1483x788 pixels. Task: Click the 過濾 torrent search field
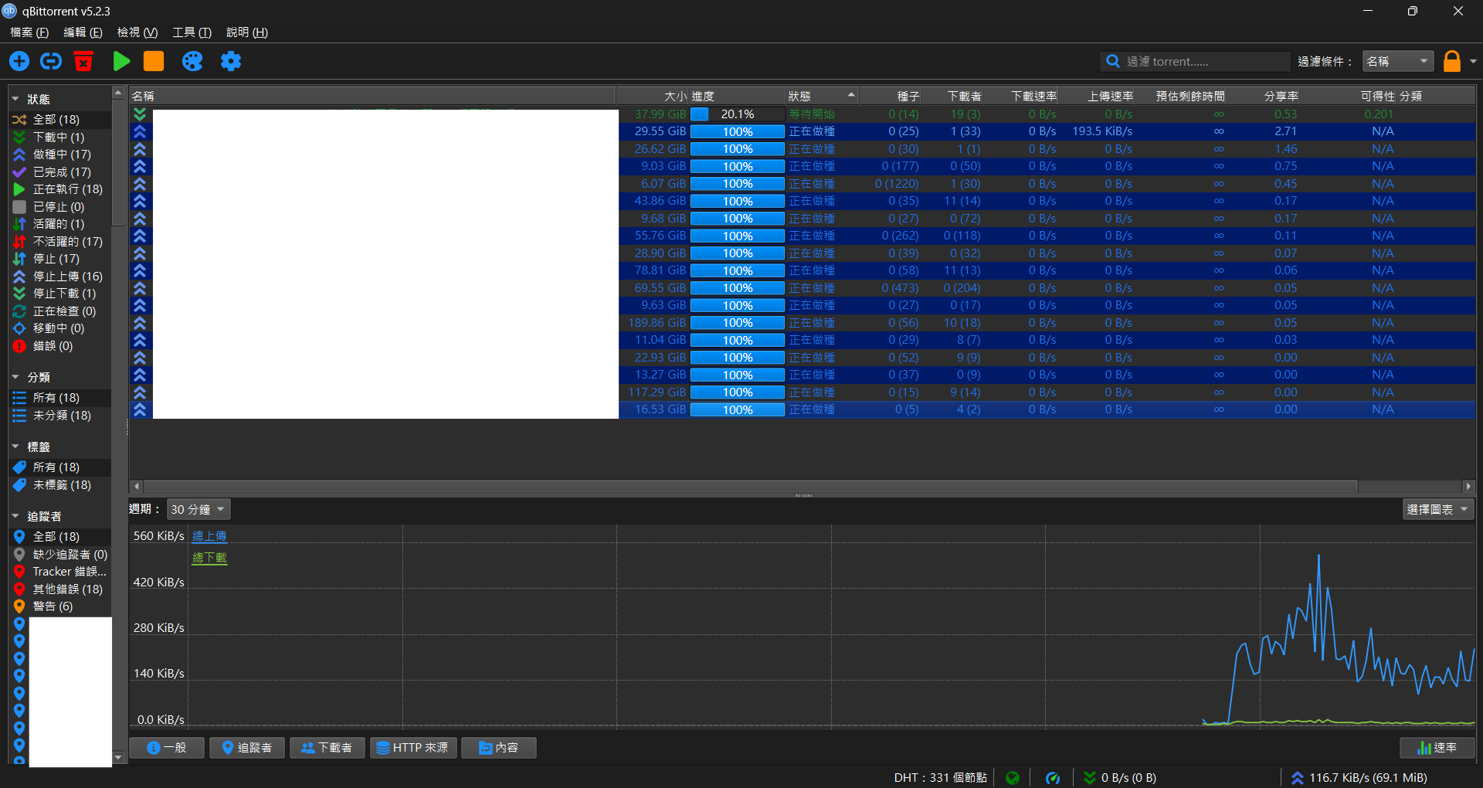tap(1195, 61)
